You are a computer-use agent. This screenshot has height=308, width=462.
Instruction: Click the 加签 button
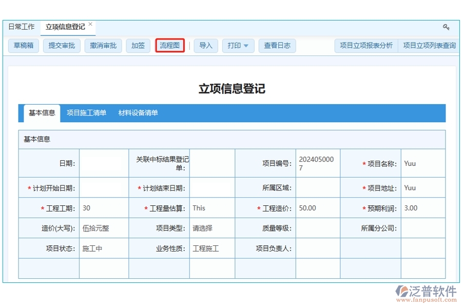(x=138, y=45)
